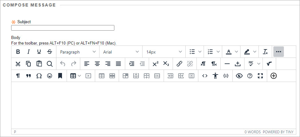Toggle italic text formatting
The width and height of the screenshot is (300, 137).
pos(28,52)
